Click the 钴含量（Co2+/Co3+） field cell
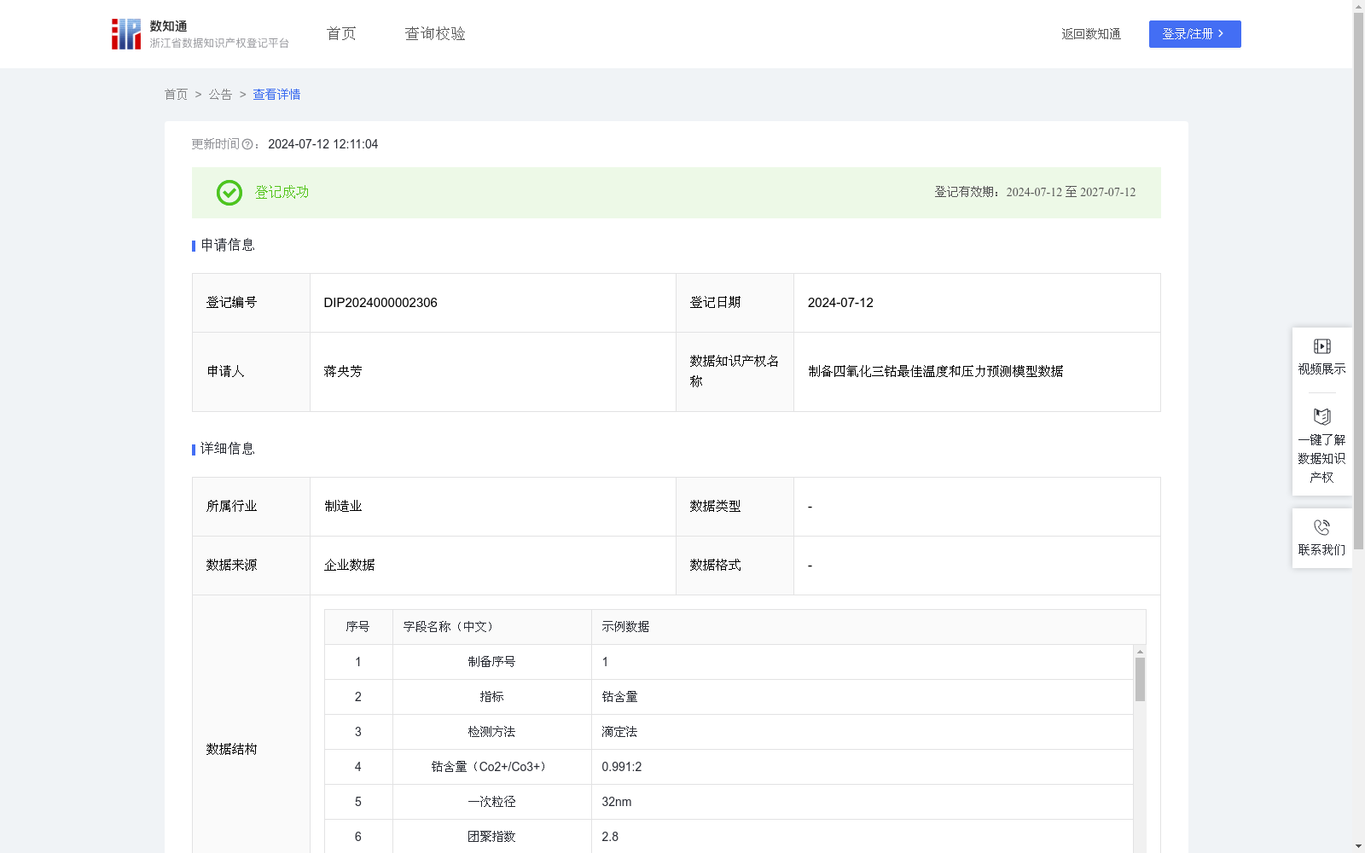The height and width of the screenshot is (853, 1365). [492, 767]
